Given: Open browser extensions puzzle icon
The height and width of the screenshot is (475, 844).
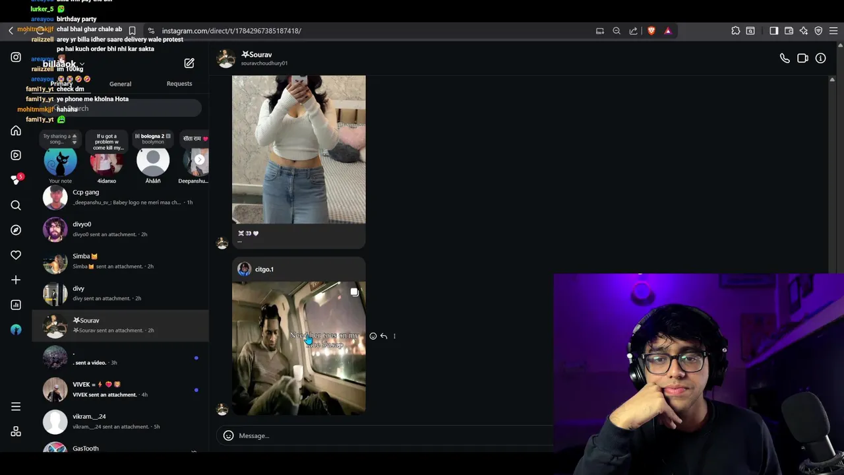Looking at the screenshot, I should (736, 31).
